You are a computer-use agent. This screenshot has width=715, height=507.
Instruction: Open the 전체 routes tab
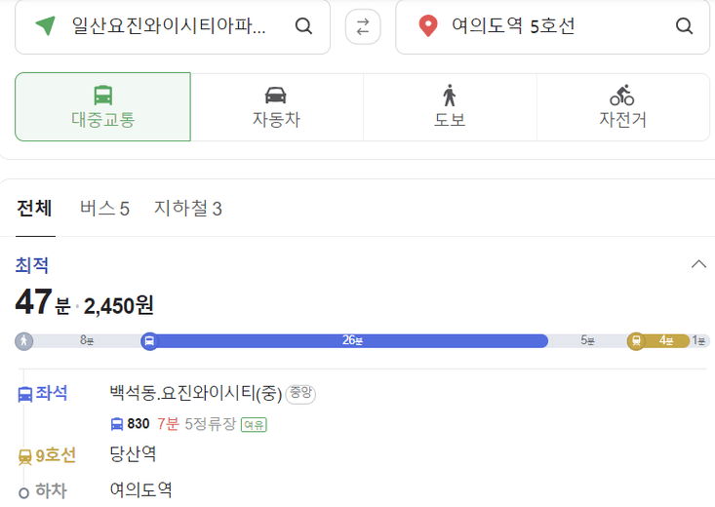pos(35,209)
